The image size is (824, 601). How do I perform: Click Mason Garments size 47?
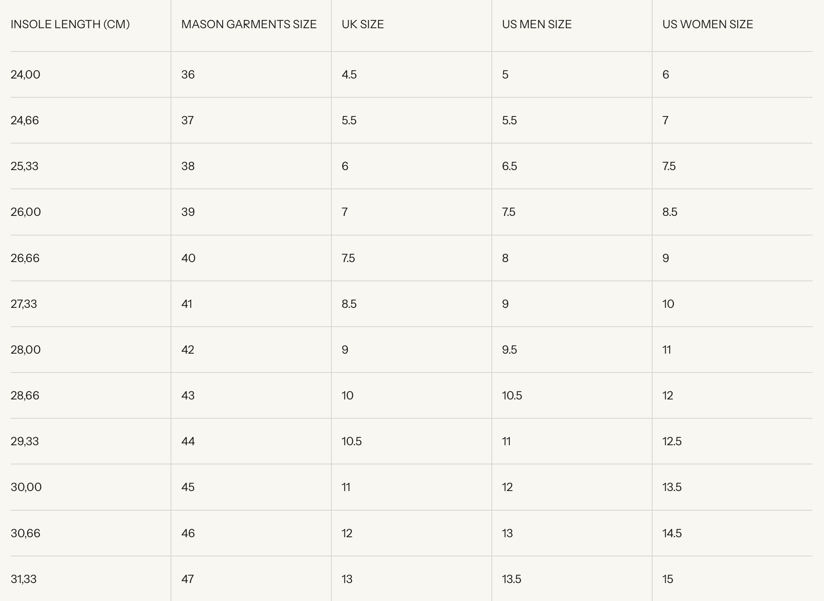coord(187,579)
